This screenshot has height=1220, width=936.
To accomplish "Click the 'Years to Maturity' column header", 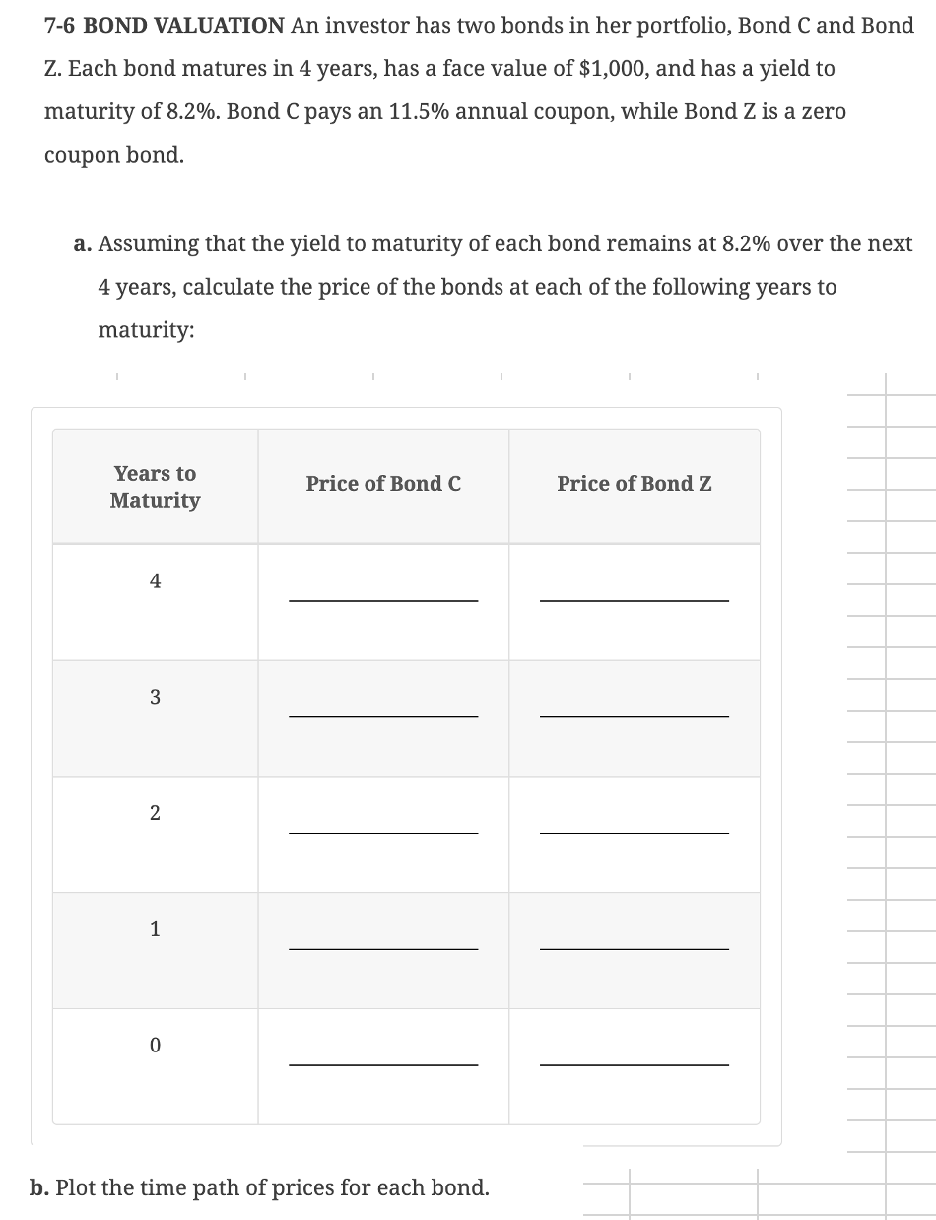I will 156,487.
